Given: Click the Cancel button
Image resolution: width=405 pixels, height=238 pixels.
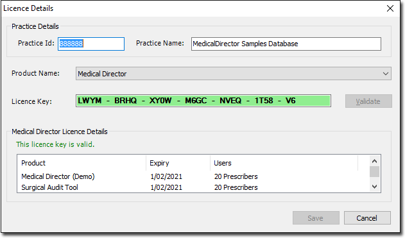Looking at the screenshot, I should click(x=367, y=218).
